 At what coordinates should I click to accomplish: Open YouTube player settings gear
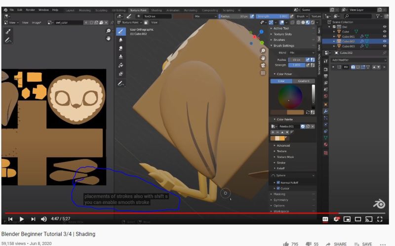pyautogui.click(x=336, y=219)
